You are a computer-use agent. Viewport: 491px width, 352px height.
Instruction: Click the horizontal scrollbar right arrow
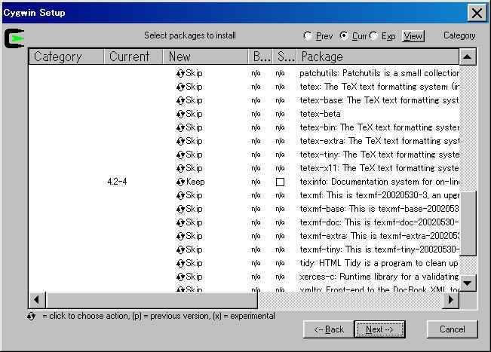(x=451, y=300)
